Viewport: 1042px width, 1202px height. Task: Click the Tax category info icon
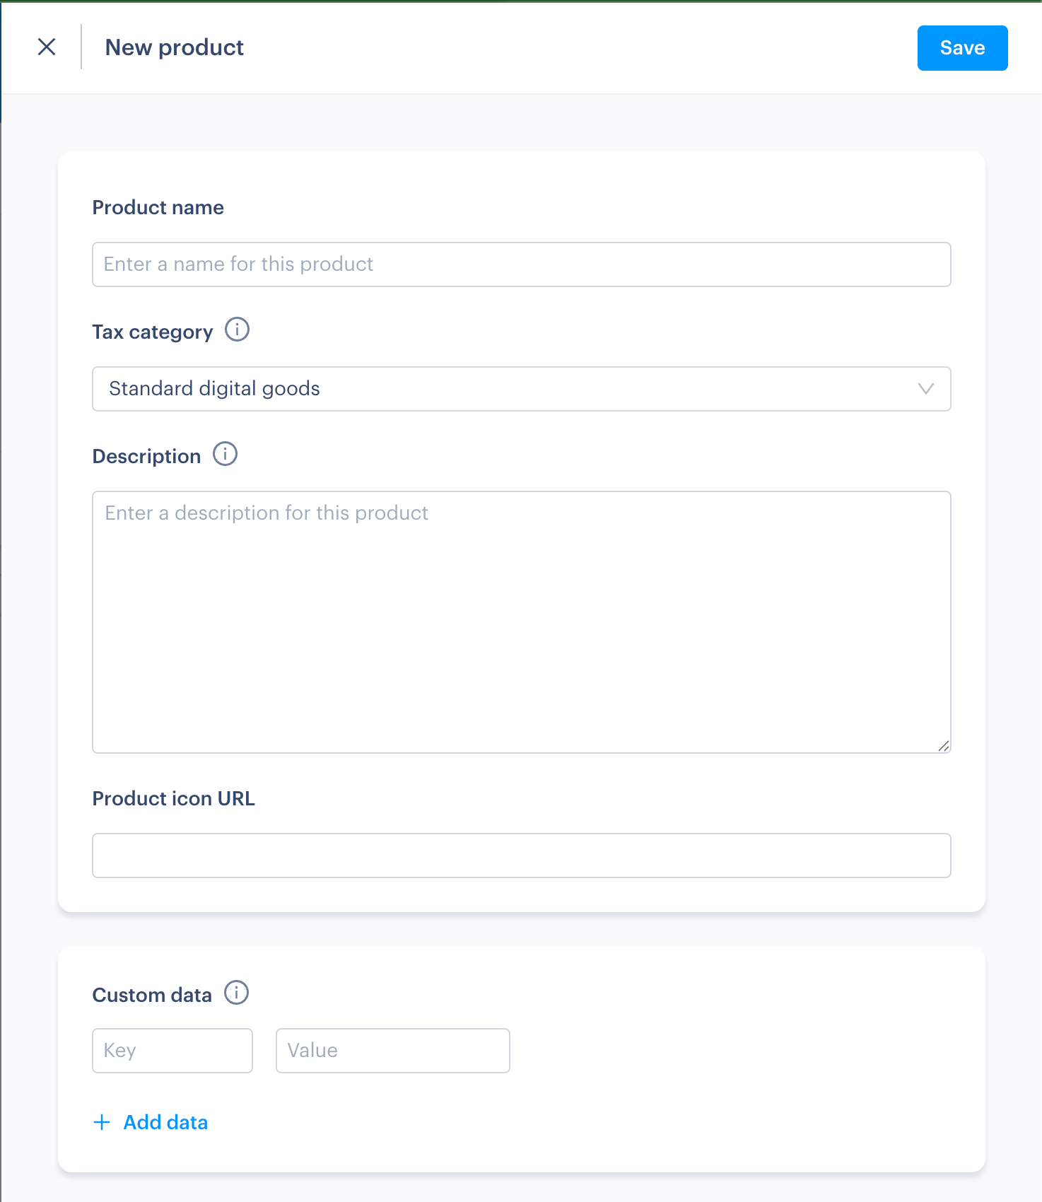237,329
